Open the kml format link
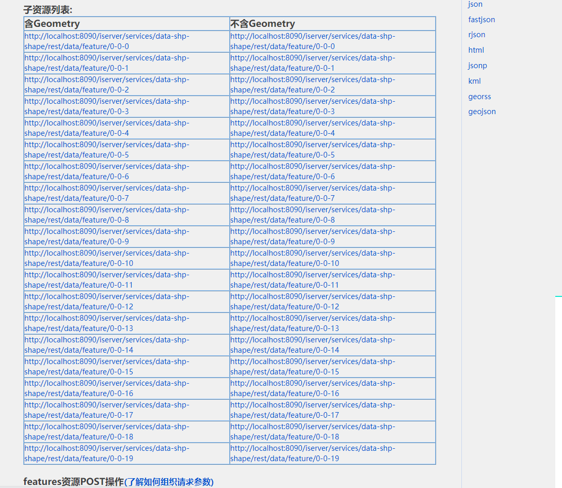Image resolution: width=562 pixels, height=488 pixels. point(474,81)
